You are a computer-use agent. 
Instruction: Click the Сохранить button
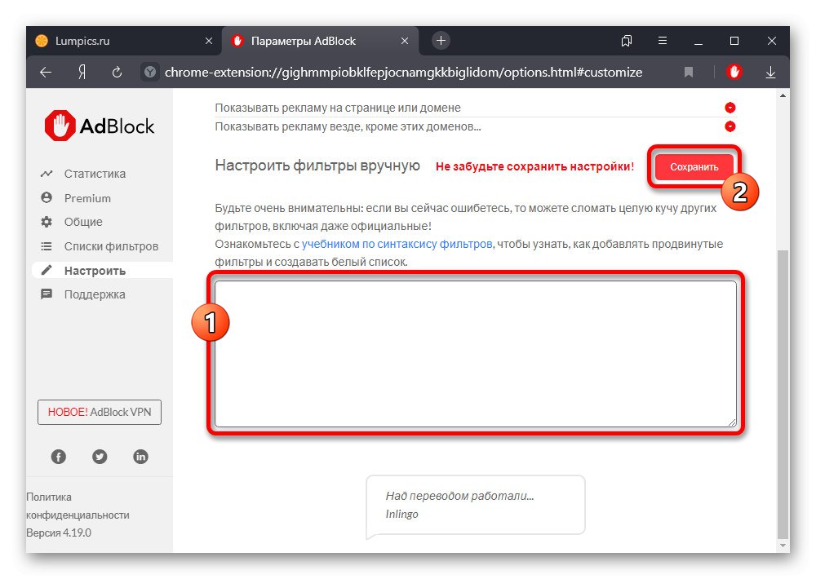tap(694, 167)
